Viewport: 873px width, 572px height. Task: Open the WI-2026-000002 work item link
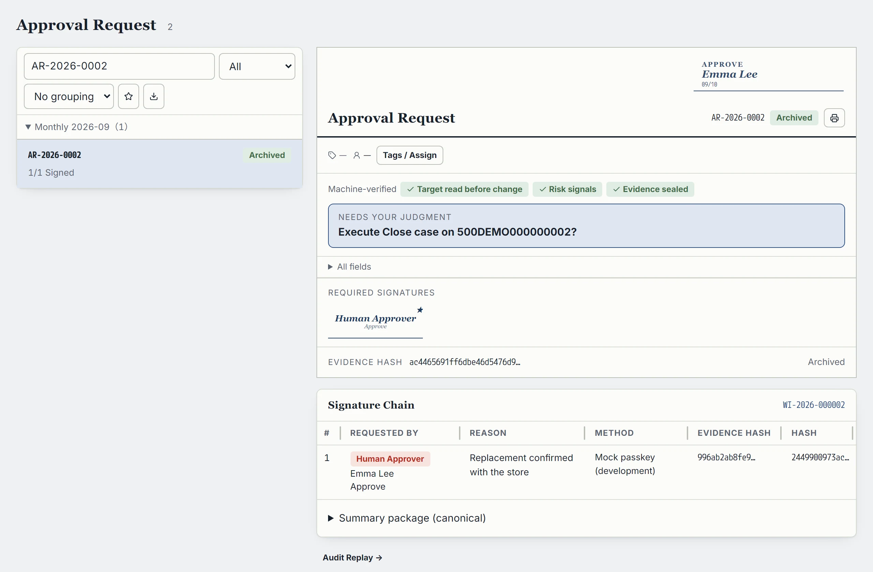click(814, 404)
